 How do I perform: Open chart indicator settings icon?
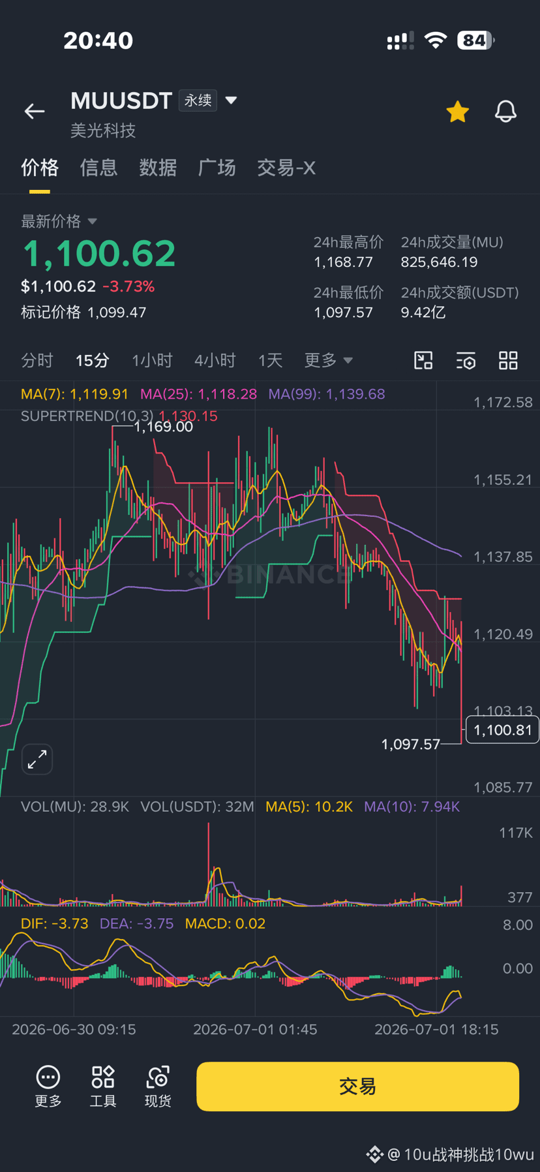[x=466, y=360]
